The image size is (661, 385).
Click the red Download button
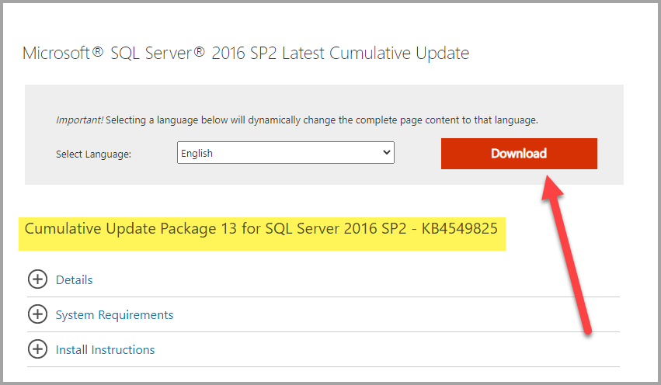pos(519,154)
